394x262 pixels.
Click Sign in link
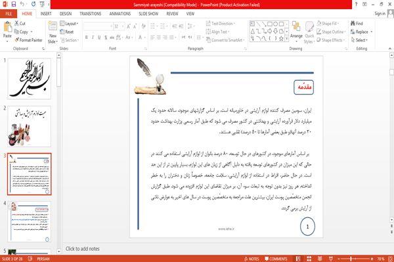coord(380,14)
